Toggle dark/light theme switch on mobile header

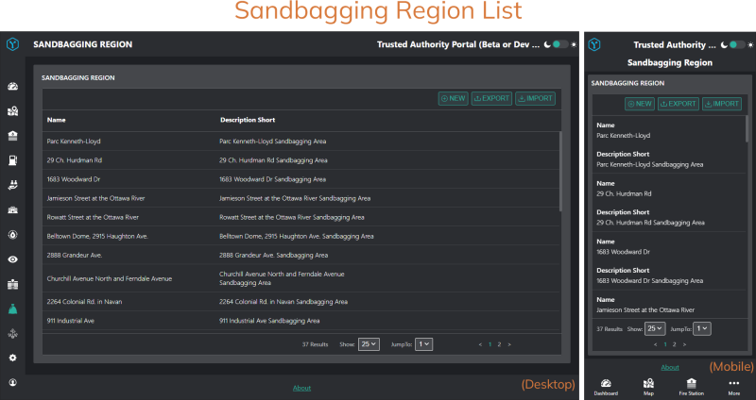tap(737, 44)
